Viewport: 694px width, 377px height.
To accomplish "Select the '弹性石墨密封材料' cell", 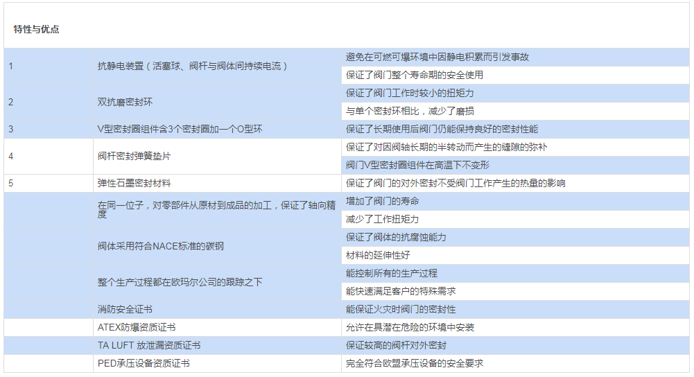I will [134, 183].
